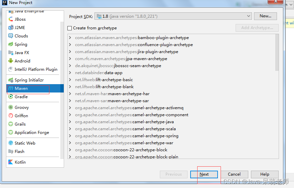Select Grails project type label
Viewport: 294px width, 188px height.
(20, 124)
